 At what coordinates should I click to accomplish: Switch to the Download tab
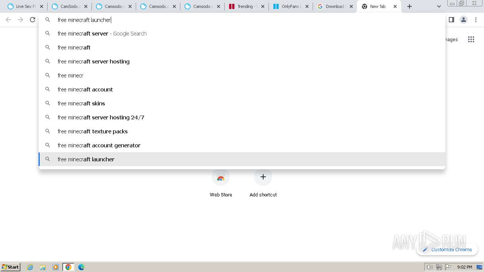(335, 6)
